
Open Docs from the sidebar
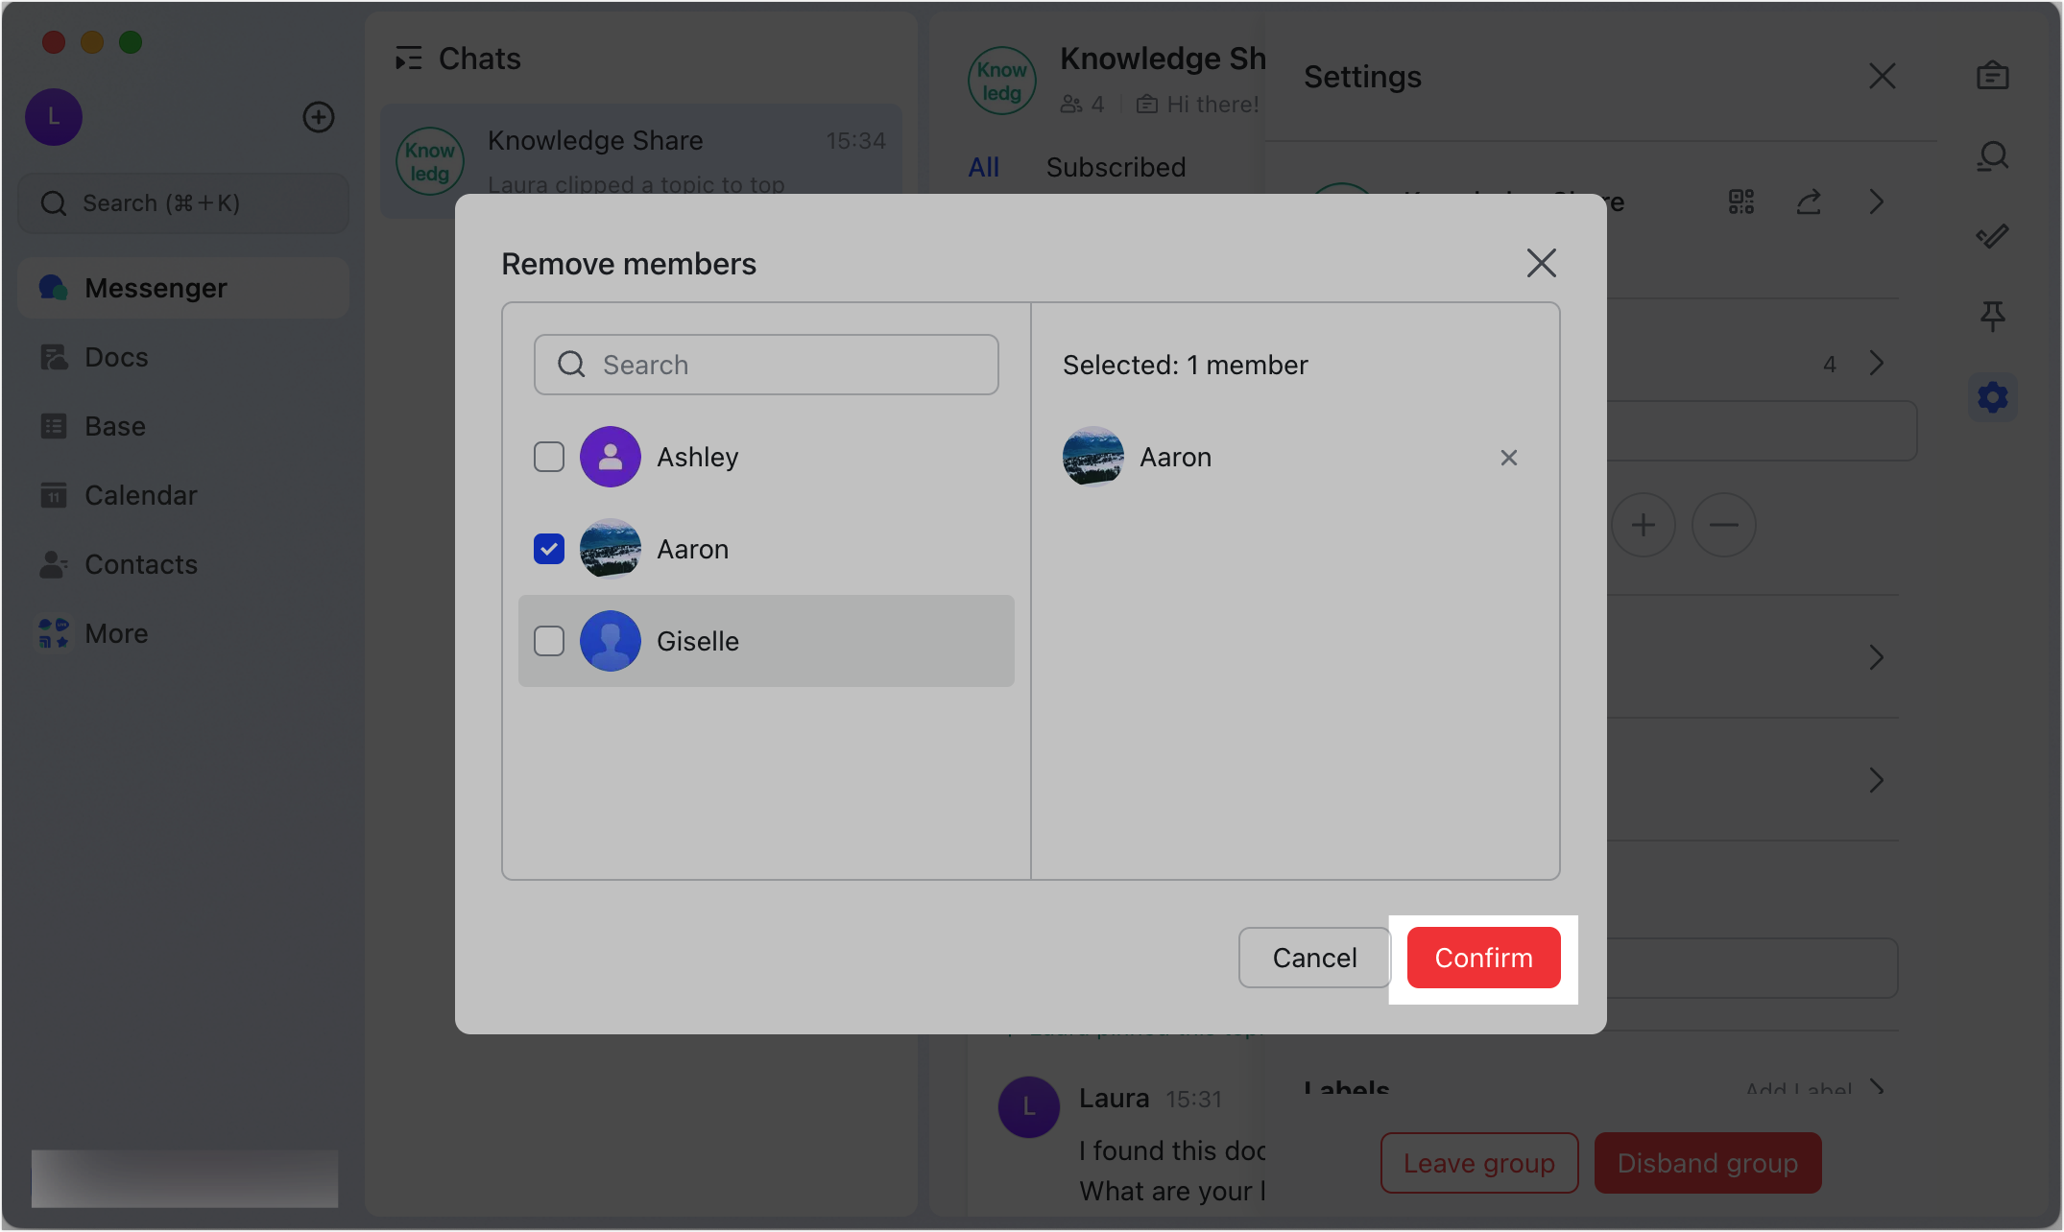click(115, 356)
